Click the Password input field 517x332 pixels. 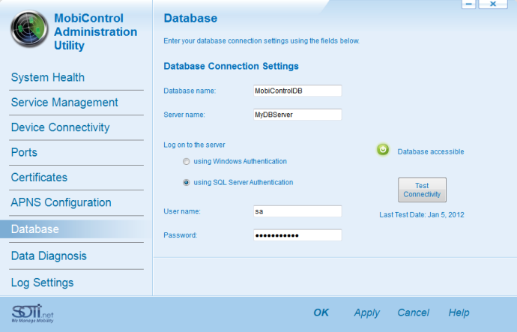click(297, 235)
